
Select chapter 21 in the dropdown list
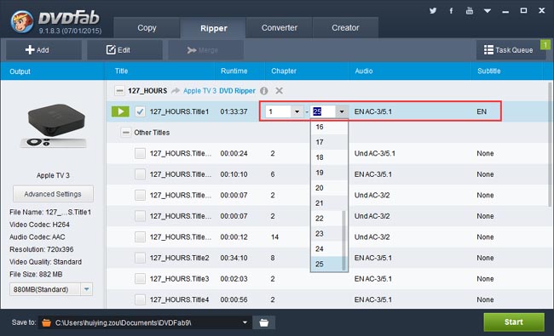coord(327,203)
